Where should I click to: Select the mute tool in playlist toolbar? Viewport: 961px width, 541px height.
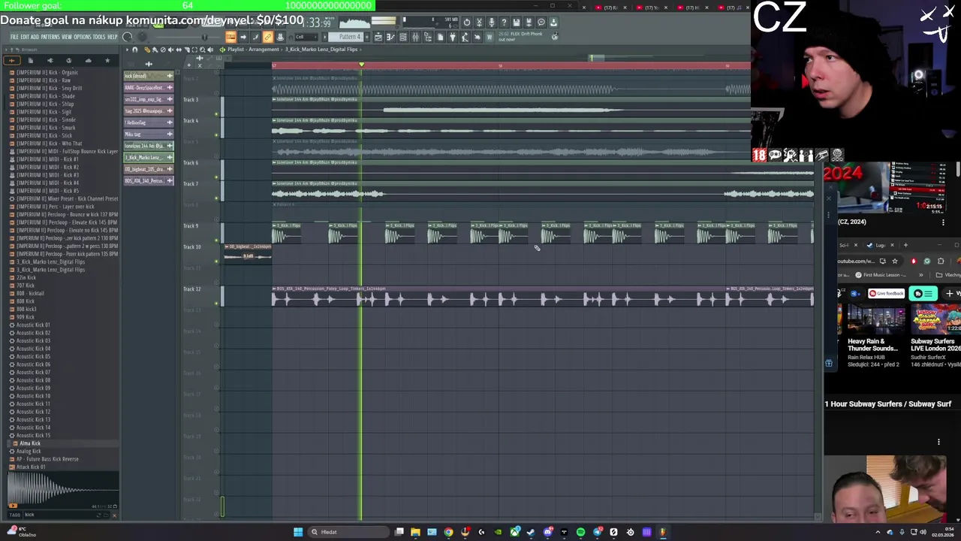170,50
